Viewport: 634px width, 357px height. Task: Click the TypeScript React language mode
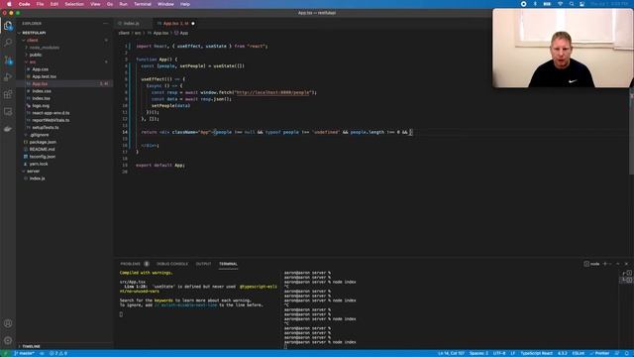(x=536, y=353)
